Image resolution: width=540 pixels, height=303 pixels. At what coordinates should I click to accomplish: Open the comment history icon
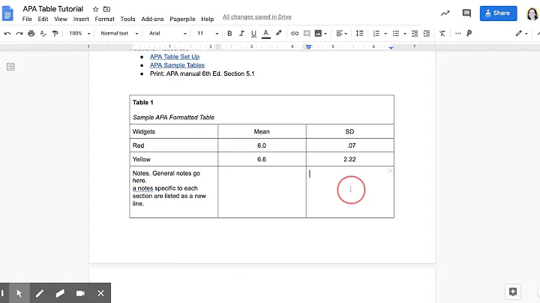click(466, 13)
